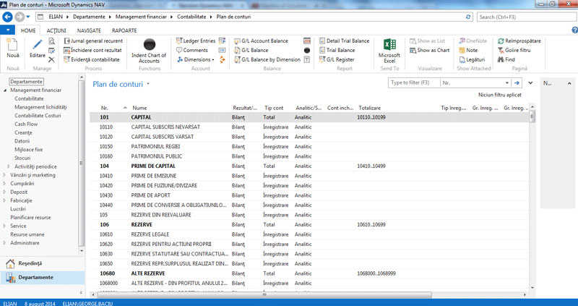Open the Nr. filter field dropdown
Viewport: 578px width, 306px height.
[507, 83]
